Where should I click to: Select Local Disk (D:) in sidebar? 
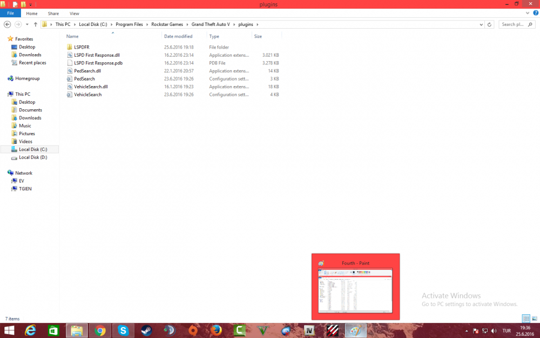33,157
